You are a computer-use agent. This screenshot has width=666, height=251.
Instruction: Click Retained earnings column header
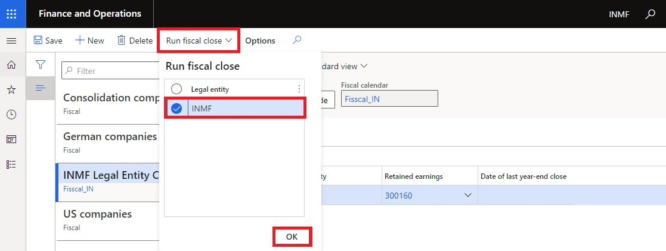[414, 176]
